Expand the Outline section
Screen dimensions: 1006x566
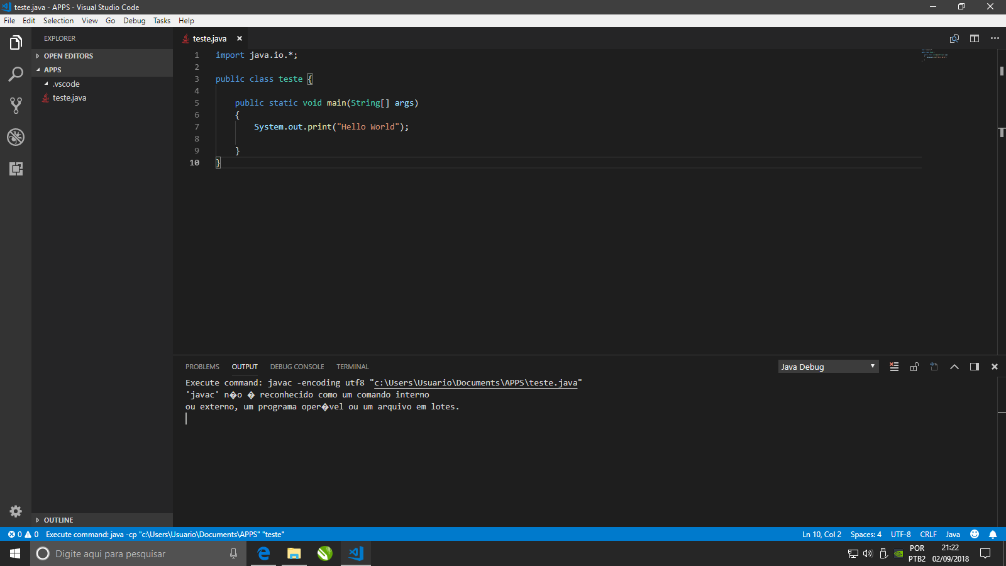tap(102, 520)
